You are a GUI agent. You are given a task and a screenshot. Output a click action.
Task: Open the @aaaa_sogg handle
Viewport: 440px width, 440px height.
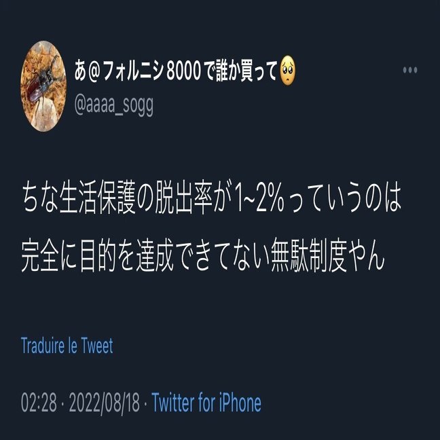tap(114, 106)
